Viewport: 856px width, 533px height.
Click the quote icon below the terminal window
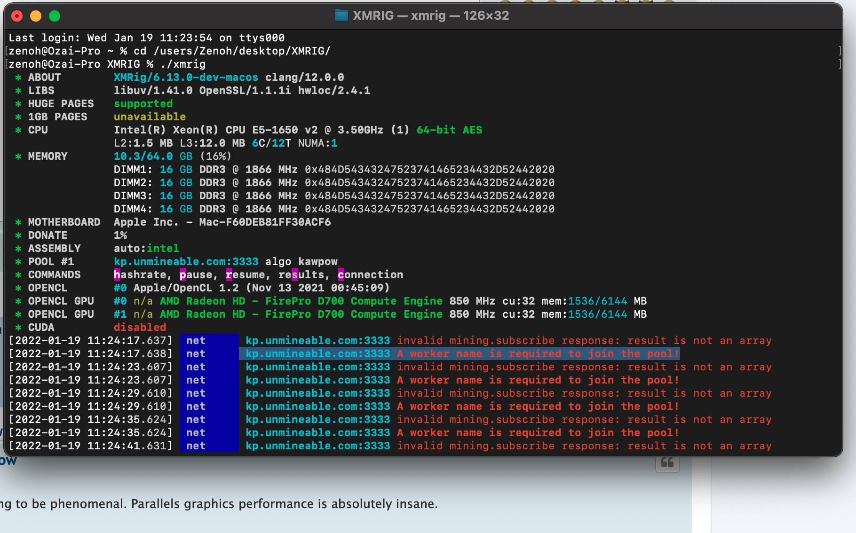click(x=667, y=463)
